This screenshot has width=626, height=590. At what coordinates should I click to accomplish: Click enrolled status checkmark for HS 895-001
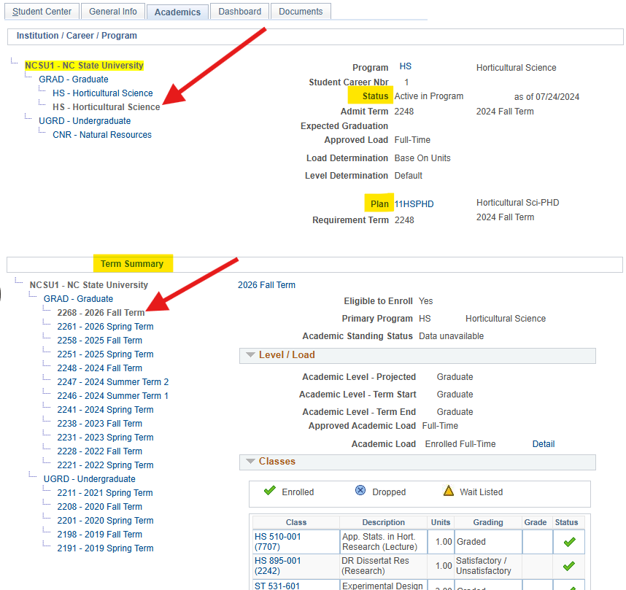point(569,566)
